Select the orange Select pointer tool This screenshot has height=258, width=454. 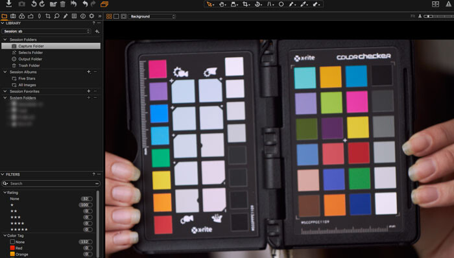[x=209, y=5]
